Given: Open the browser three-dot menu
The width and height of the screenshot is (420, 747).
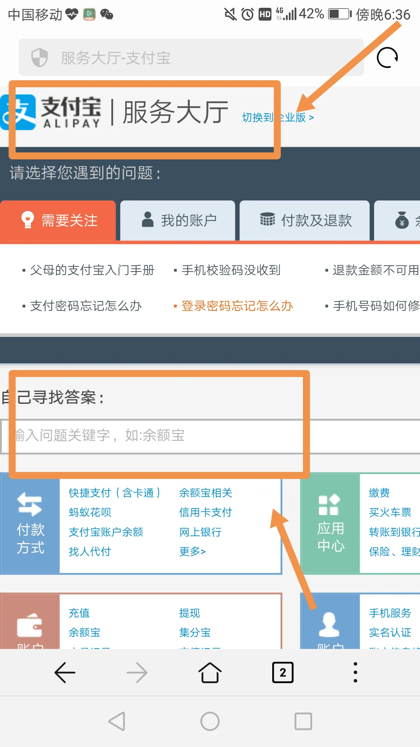Looking at the screenshot, I should [355, 672].
